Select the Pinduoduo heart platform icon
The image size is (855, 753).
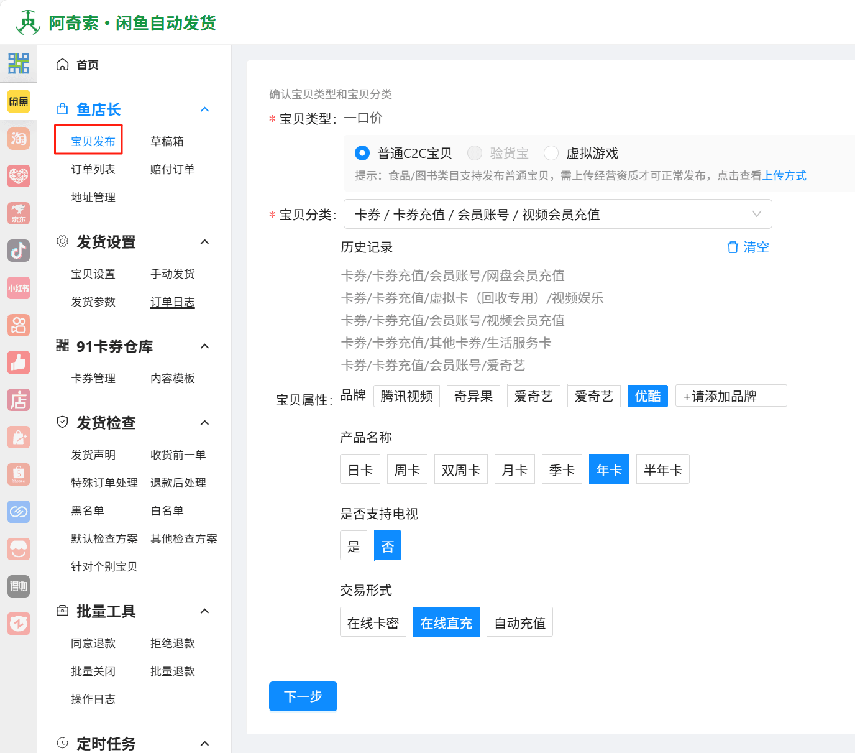[x=19, y=175]
